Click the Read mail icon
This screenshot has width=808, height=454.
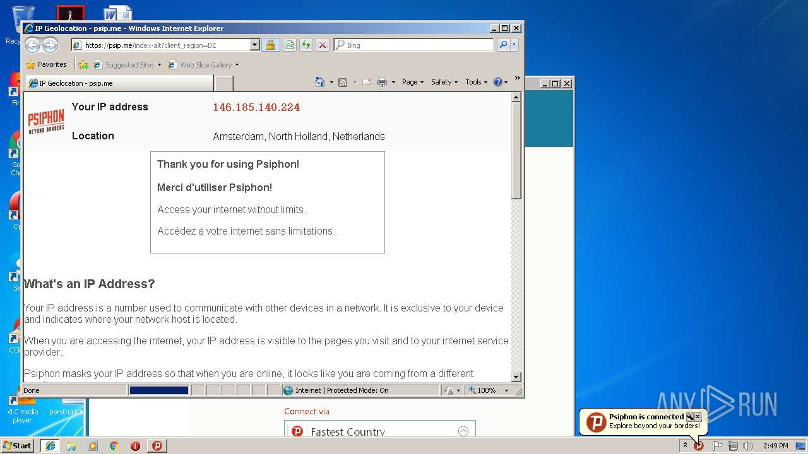(367, 82)
